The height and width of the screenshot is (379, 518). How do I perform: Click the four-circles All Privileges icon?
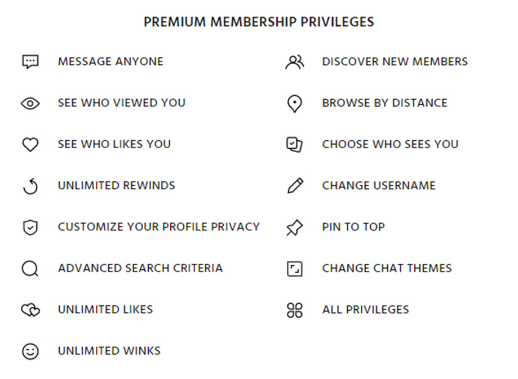[x=295, y=310]
